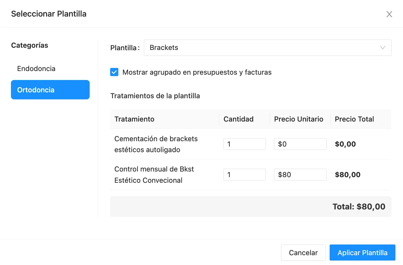Click the Cantidad field for Cementación de brackets
The height and width of the screenshot is (265, 403).
[x=244, y=144]
